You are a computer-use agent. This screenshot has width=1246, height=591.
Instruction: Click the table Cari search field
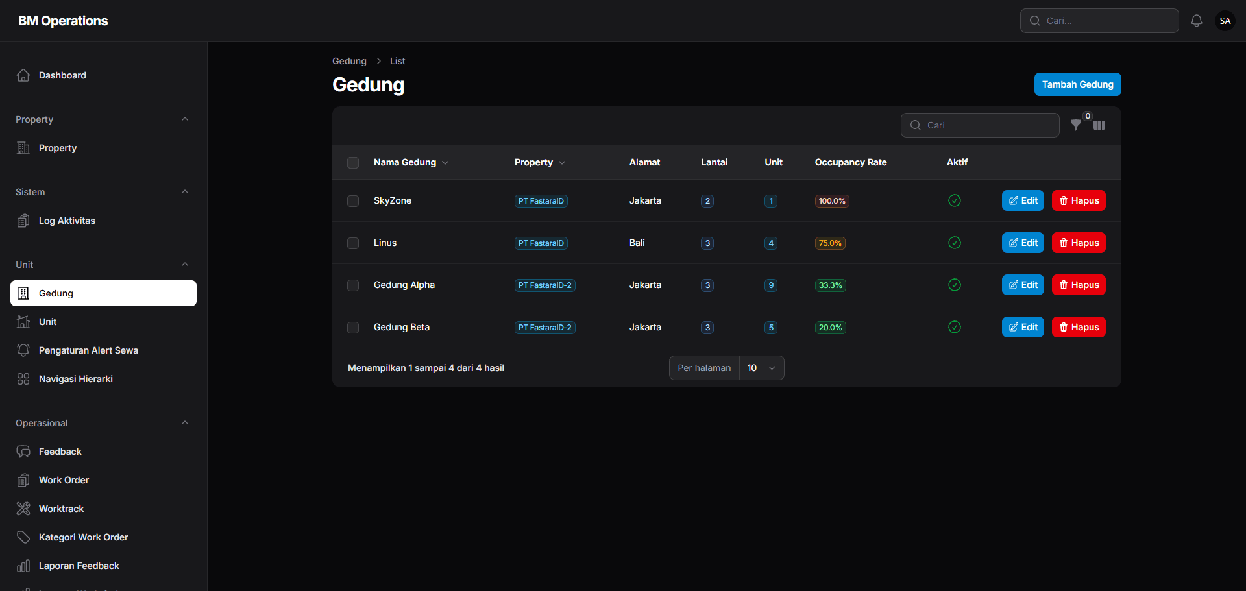(980, 125)
